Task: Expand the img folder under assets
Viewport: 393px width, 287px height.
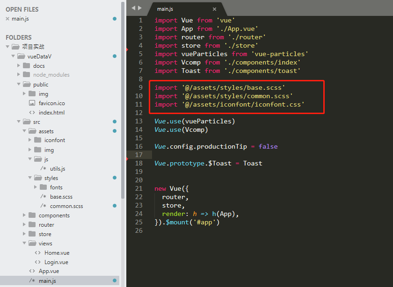Action: pyautogui.click(x=30, y=150)
